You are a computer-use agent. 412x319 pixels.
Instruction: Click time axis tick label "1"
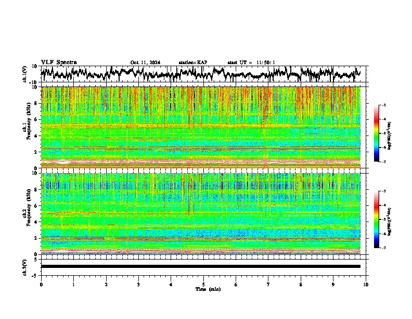tap(73, 285)
